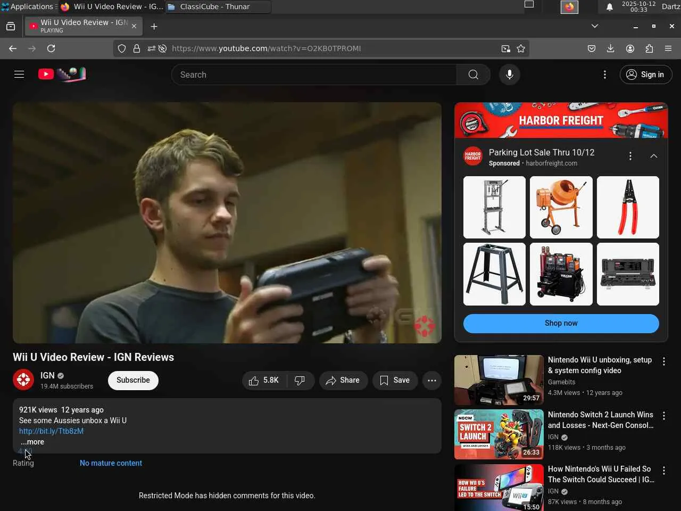Switch to ClassiCube - Thunar window

point(218,6)
